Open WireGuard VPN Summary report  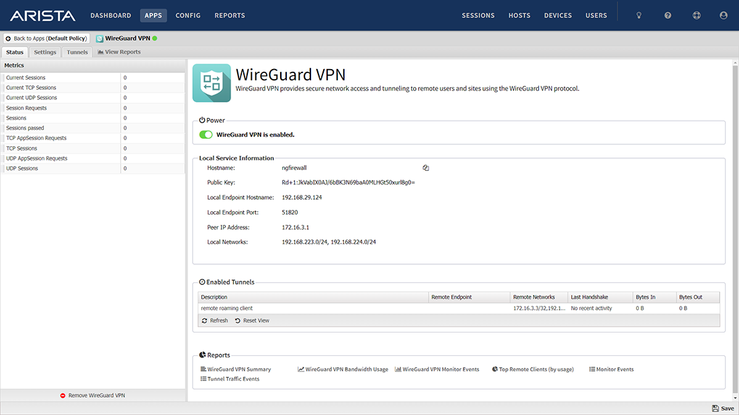click(x=236, y=369)
